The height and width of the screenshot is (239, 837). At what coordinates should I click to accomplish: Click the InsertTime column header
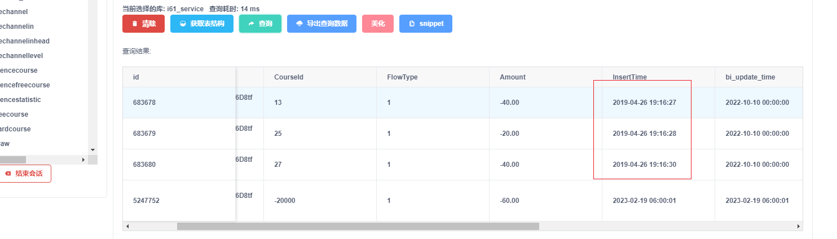pos(630,77)
